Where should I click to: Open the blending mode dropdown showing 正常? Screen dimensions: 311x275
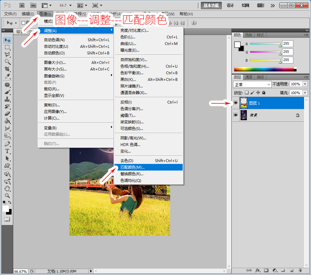click(x=252, y=84)
